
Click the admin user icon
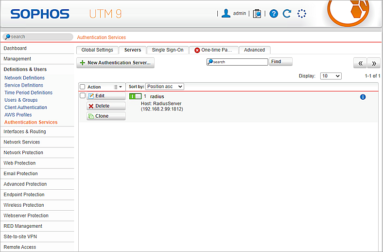tap(226, 14)
